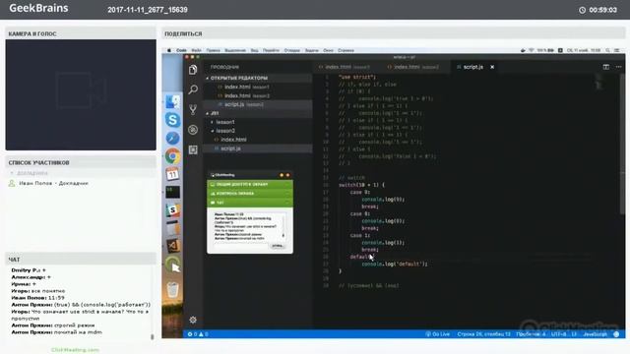Image resolution: width=630 pixels, height=354 pixels.
Task: Switch to the index.html lesson2 tab
Action: click(x=412, y=67)
